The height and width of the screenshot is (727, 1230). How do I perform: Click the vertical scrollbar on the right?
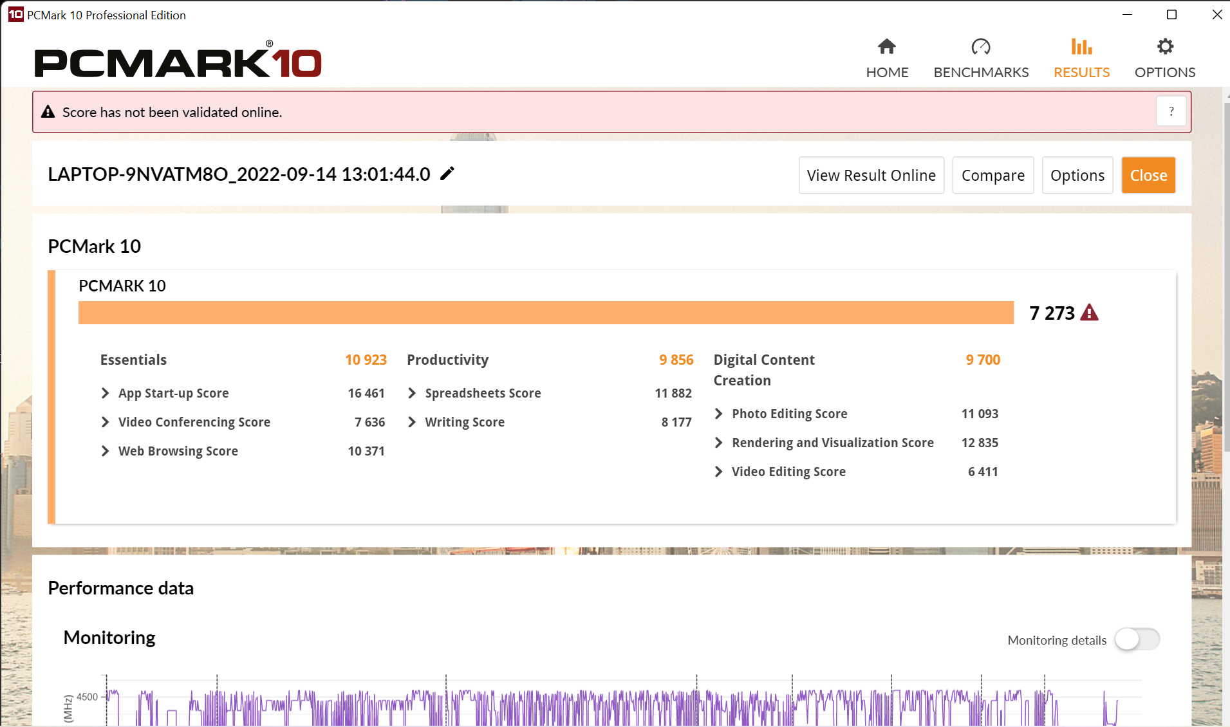[x=1226, y=277]
